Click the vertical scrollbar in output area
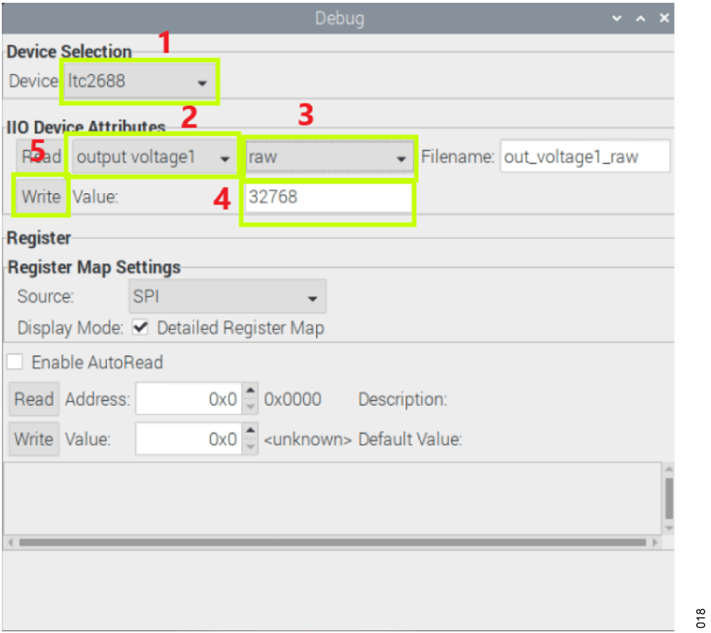711x633 pixels. pyautogui.click(x=668, y=497)
